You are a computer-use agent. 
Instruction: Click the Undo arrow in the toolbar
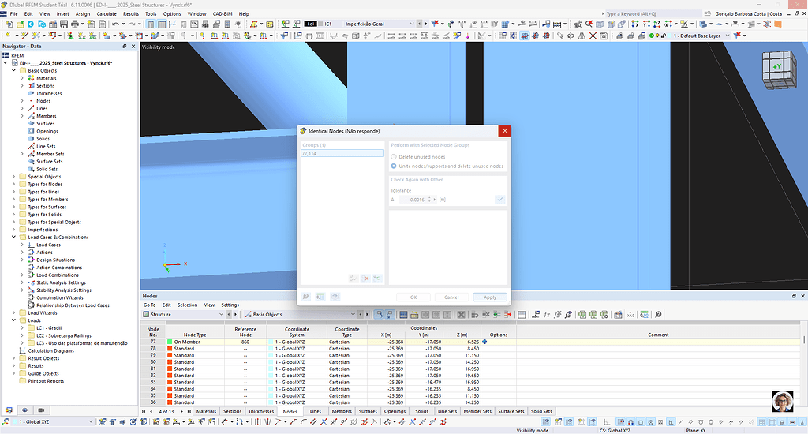(x=115, y=24)
